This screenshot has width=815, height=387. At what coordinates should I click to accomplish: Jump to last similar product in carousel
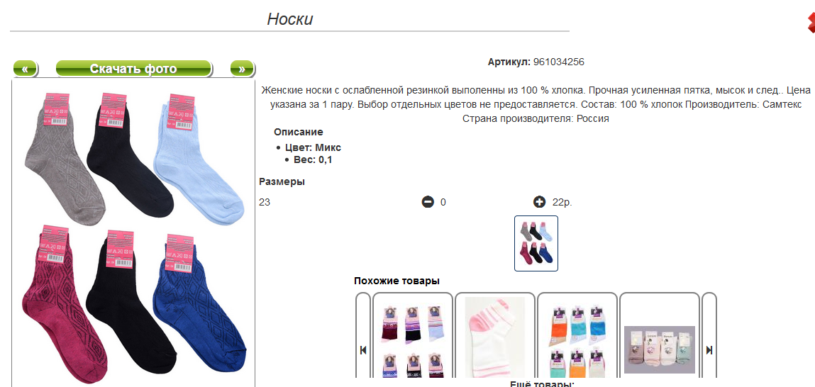[709, 350]
